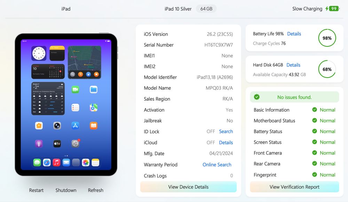This screenshot has height=202, width=348.
Task: Click the Motherboard Status green check icon
Action: [315, 121]
